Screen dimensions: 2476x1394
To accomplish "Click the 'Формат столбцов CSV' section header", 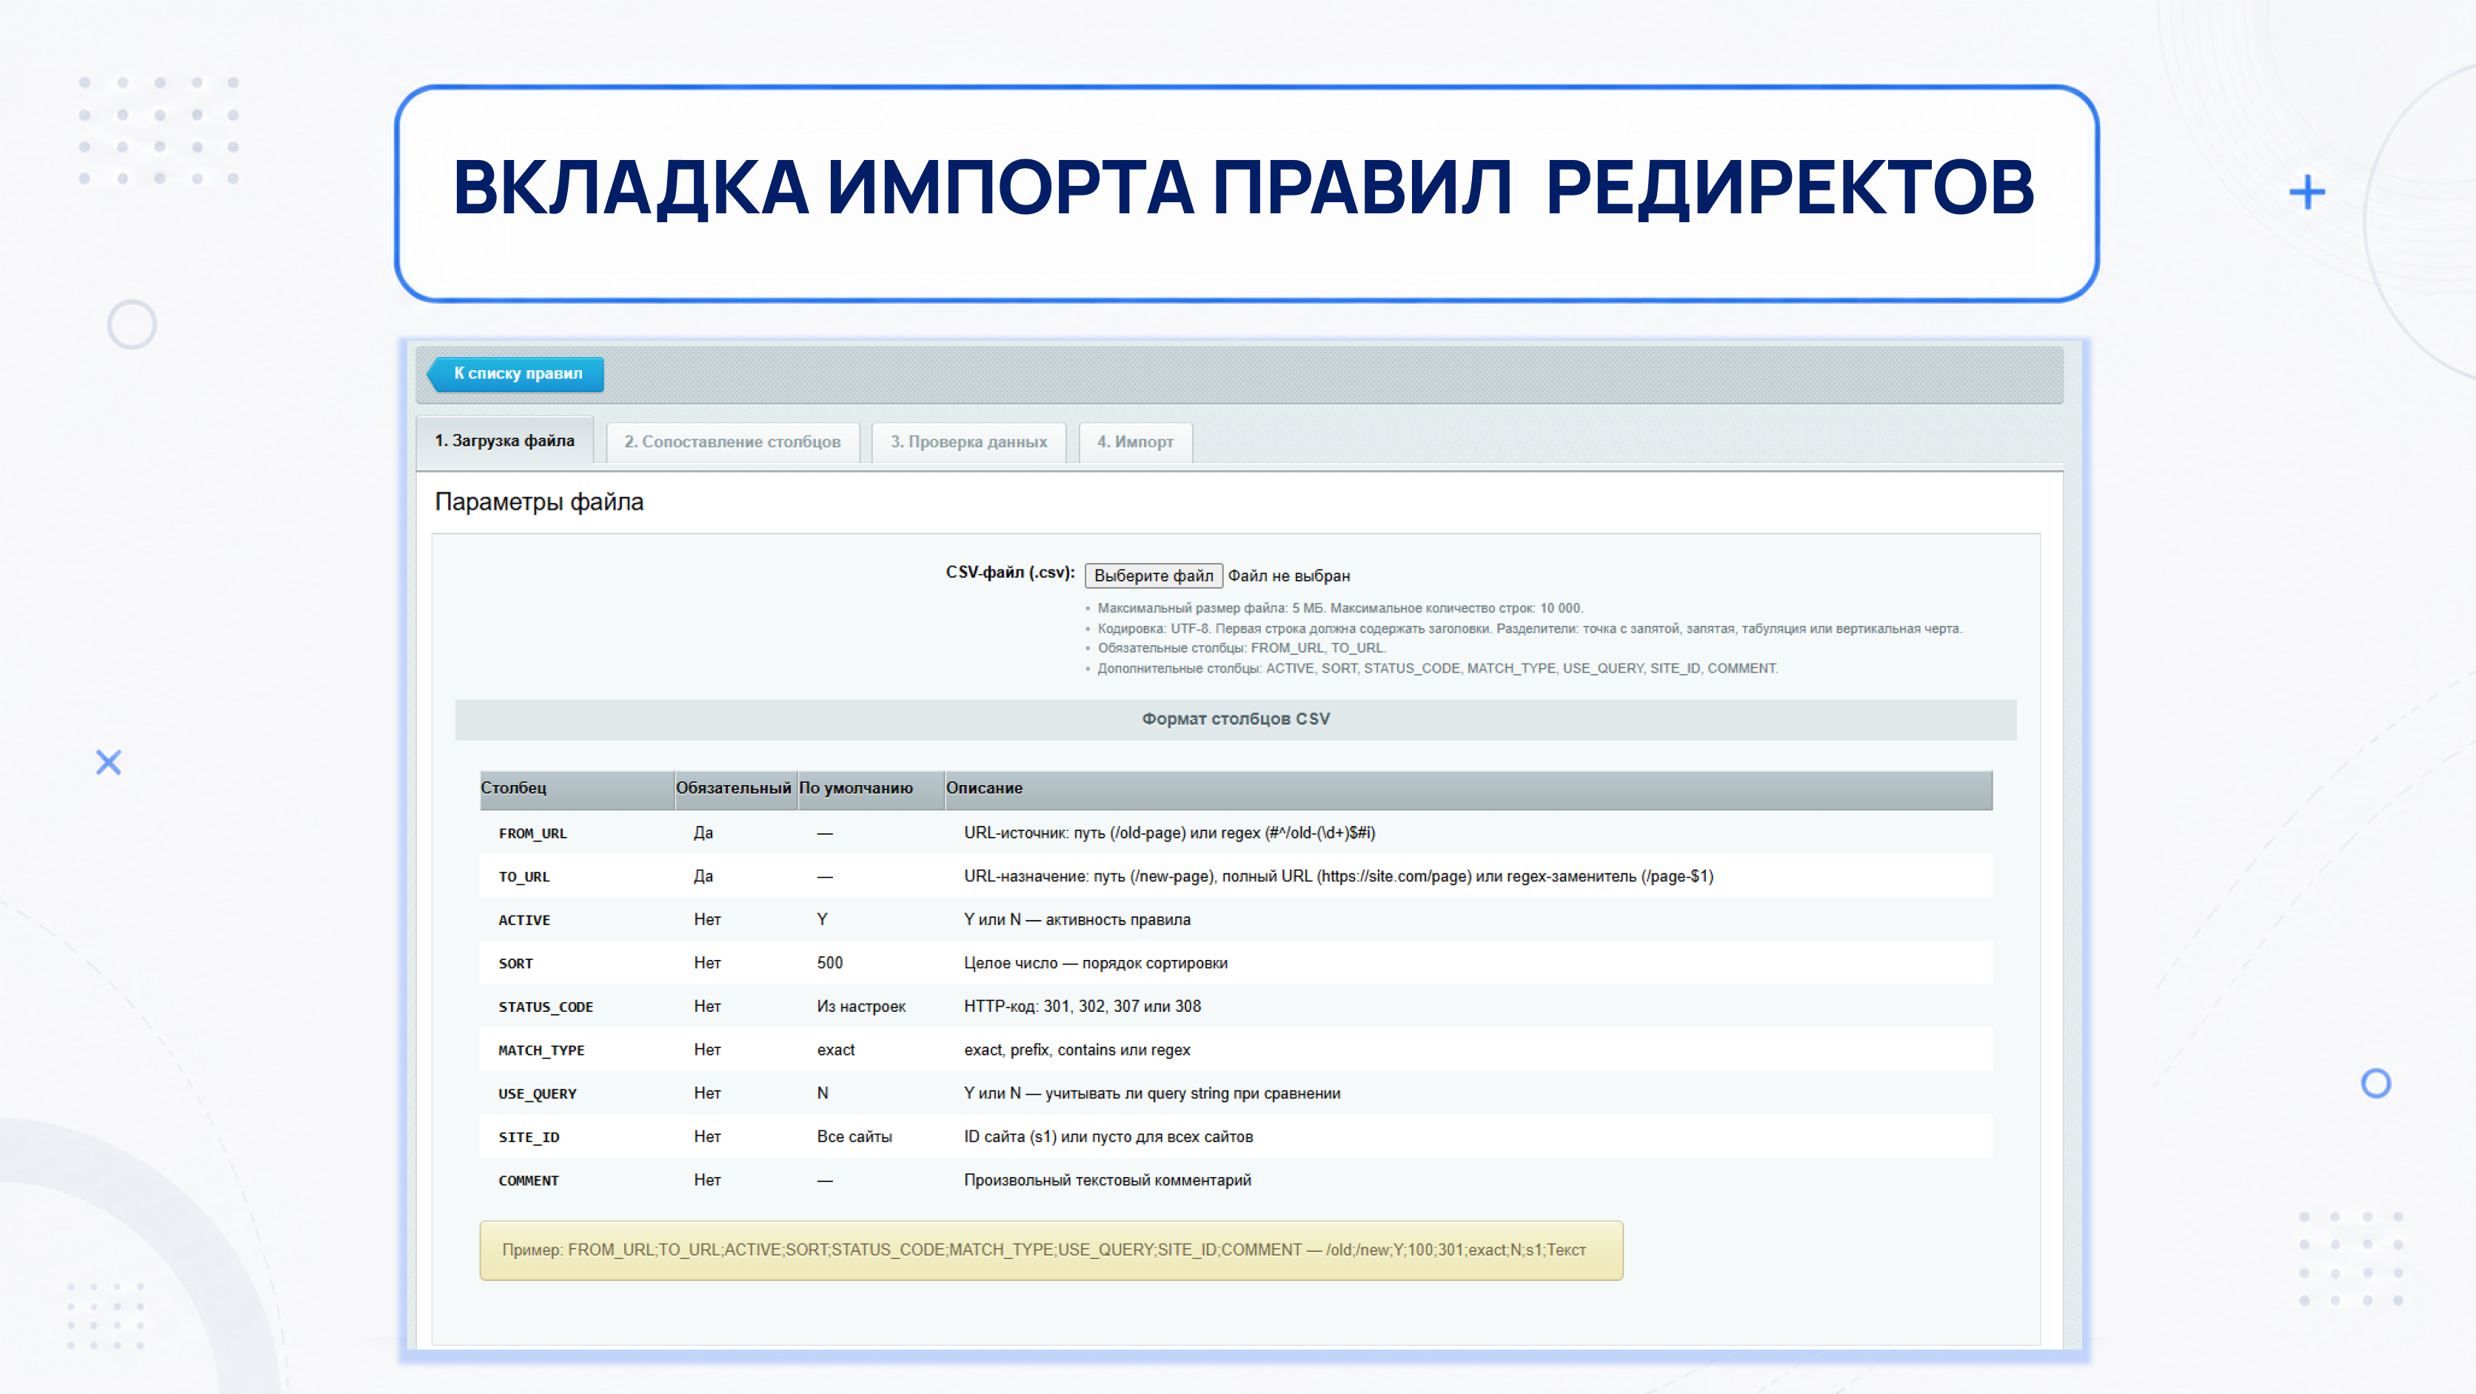I will (1236, 719).
